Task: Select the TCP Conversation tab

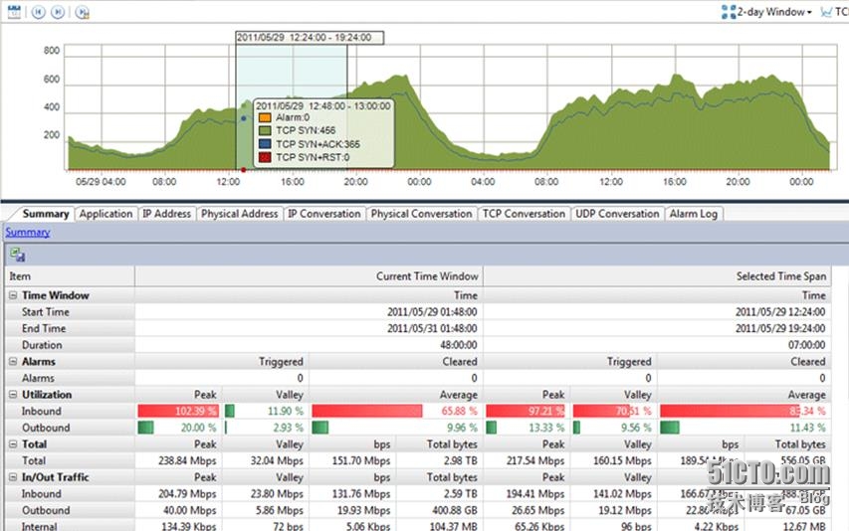Action: coord(524,214)
